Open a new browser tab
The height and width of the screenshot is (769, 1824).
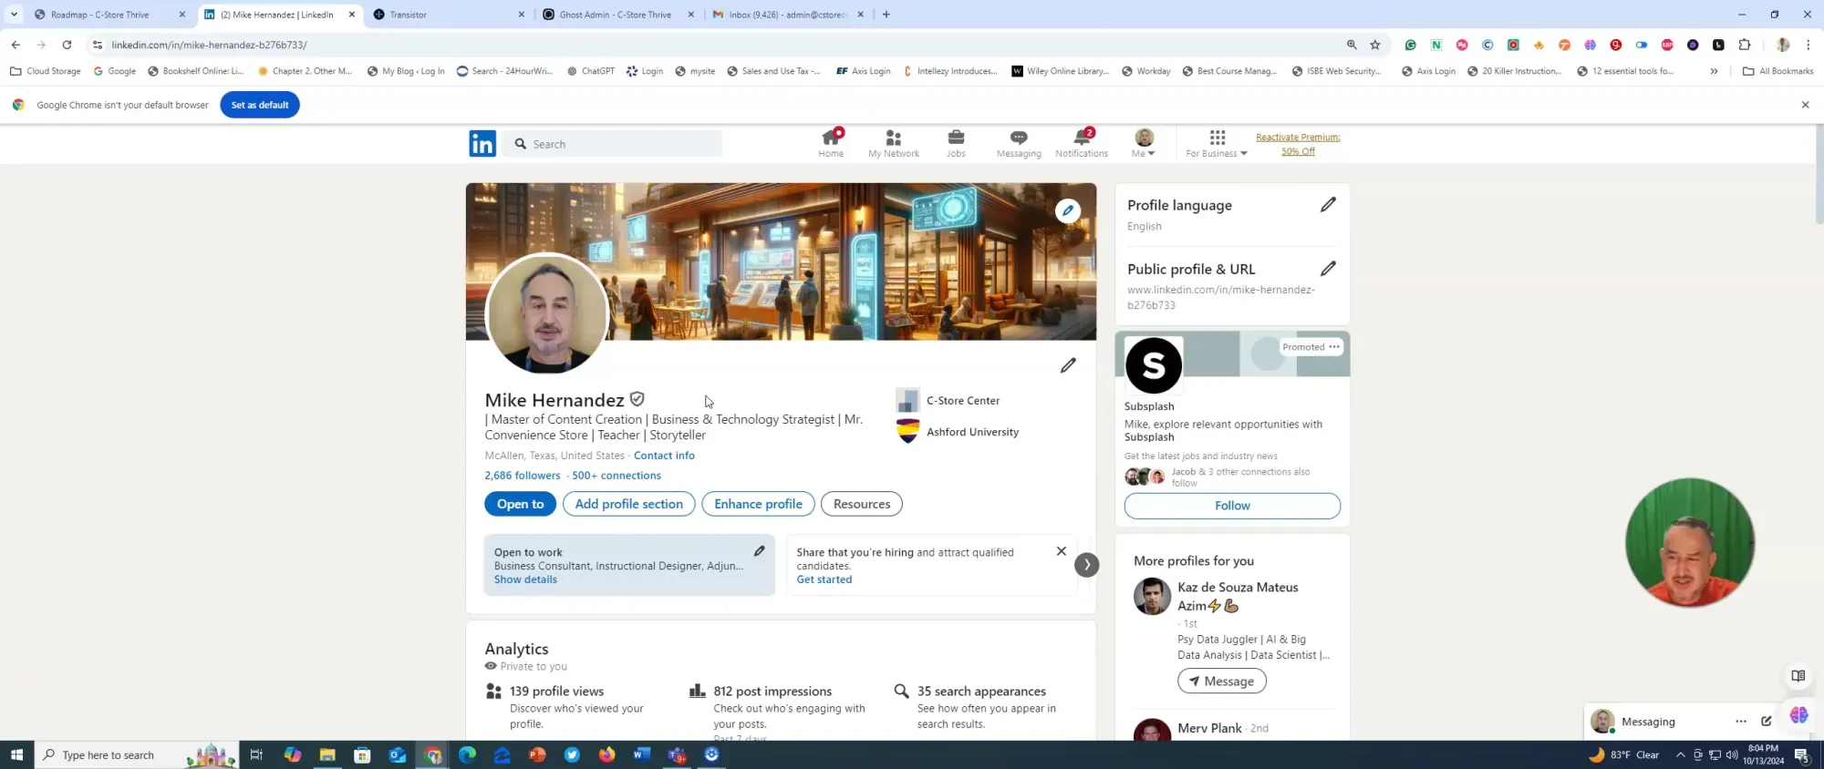pyautogui.click(x=886, y=15)
